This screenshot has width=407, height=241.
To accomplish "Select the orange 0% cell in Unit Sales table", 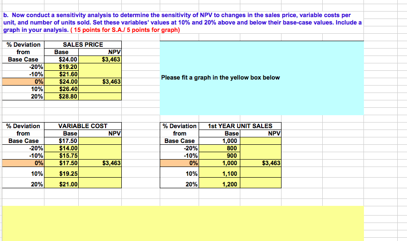I will 179,163.
